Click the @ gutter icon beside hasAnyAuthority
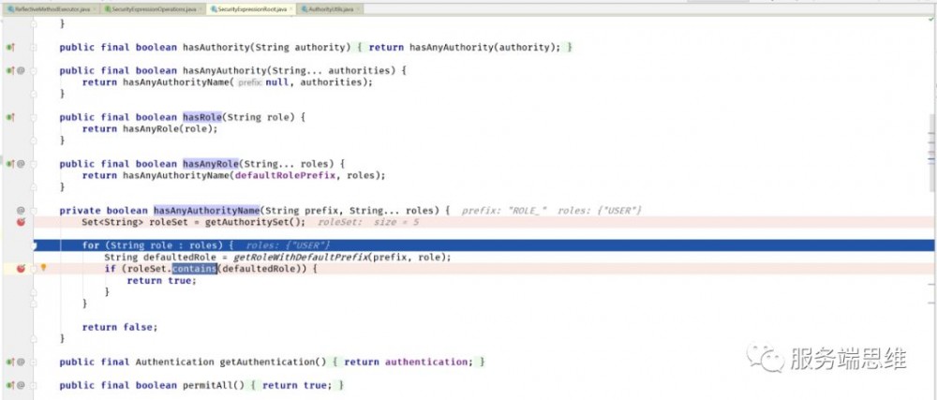This screenshot has width=937, height=400. click(x=21, y=70)
